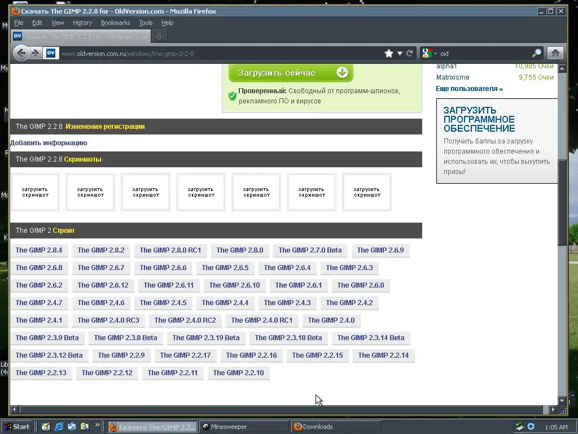Screen dimensions: 578x434
Task: Click the round blue system tray icon
Action: (531, 427)
